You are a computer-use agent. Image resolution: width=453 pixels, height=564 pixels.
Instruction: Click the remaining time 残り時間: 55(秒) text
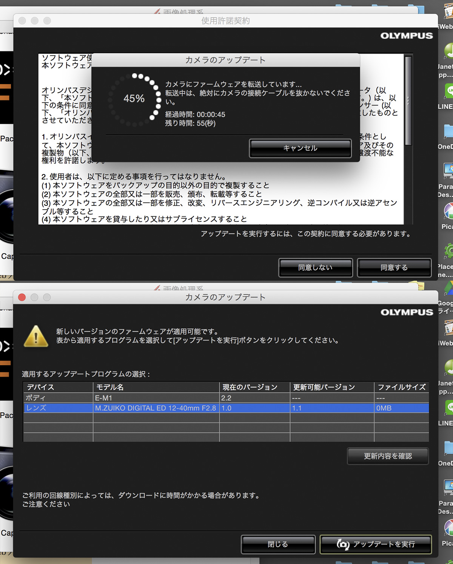(x=190, y=123)
